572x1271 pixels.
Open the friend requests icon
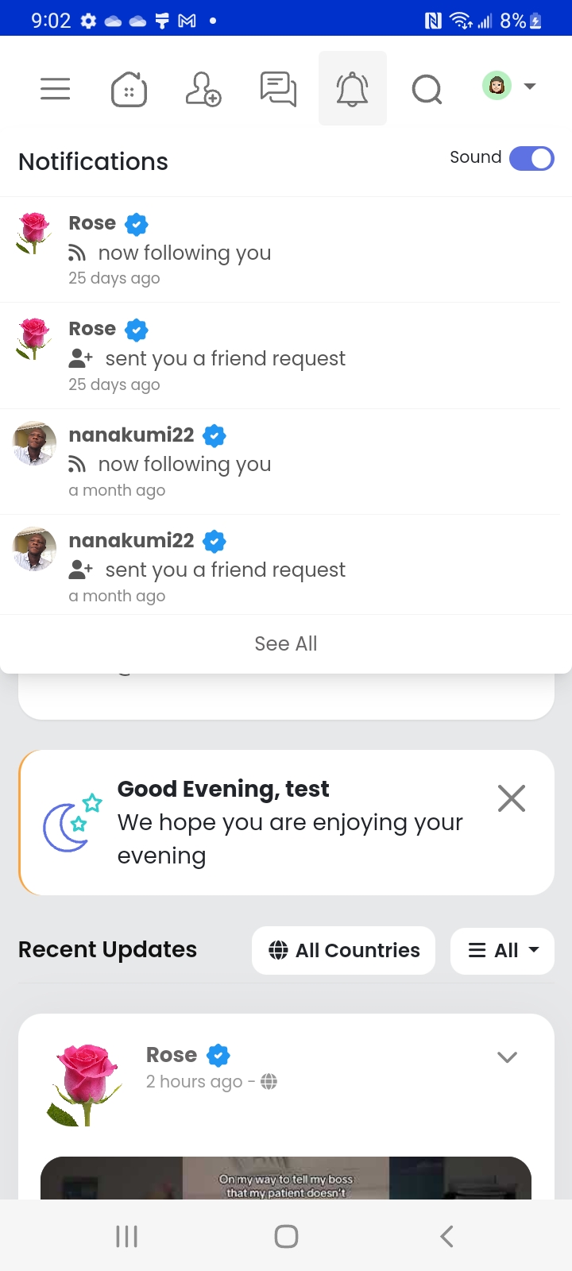(203, 88)
